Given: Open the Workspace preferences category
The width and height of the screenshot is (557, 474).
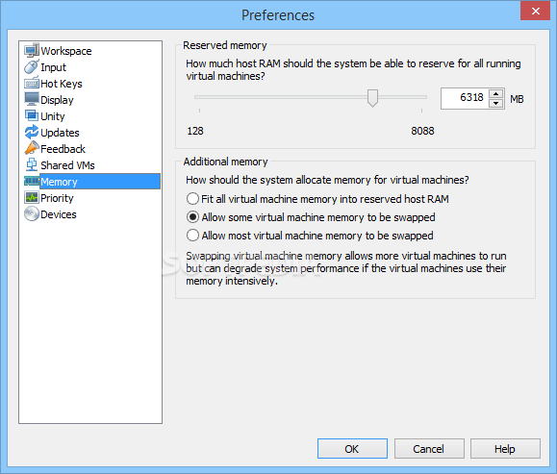Looking at the screenshot, I should click(x=66, y=51).
